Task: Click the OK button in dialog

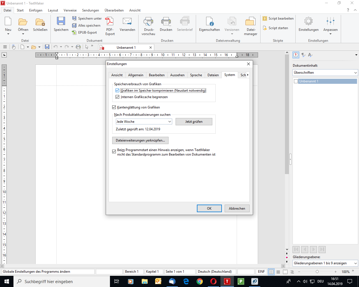Action: tap(209, 208)
